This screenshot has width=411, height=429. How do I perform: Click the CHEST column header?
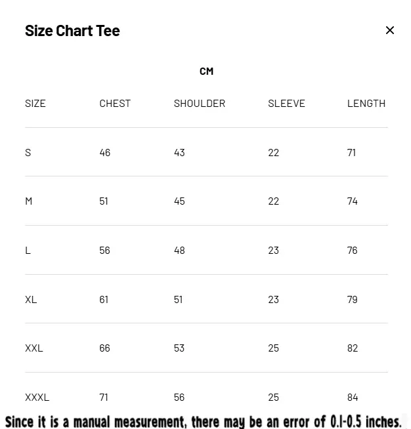[115, 103]
